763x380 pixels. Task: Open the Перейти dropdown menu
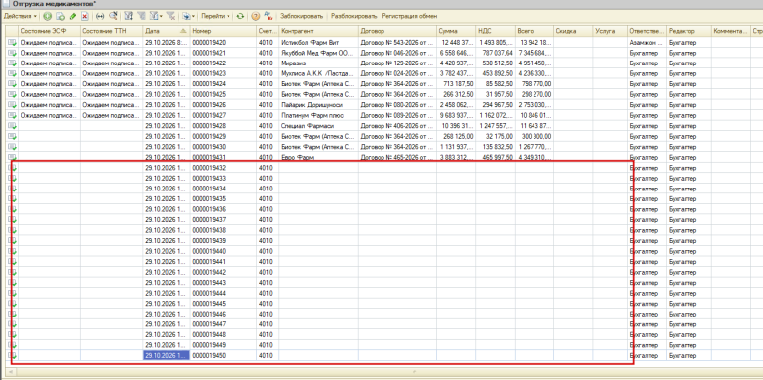click(x=216, y=16)
